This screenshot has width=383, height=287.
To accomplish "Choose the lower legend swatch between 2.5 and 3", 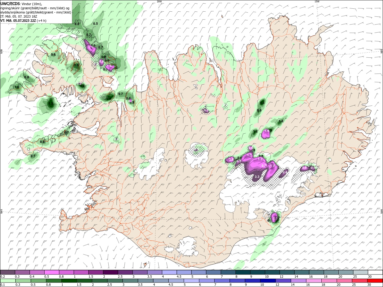I will click(115, 280).
